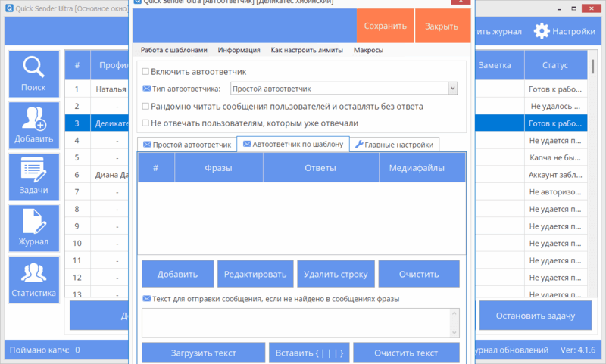Click the Удалить строку button
Viewport: 606px width, 364px height.
pos(336,274)
